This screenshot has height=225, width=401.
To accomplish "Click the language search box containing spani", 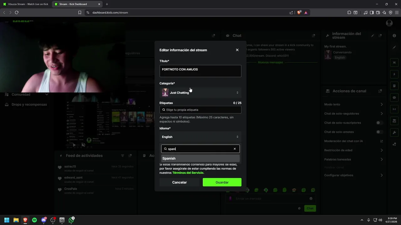I will point(200,149).
